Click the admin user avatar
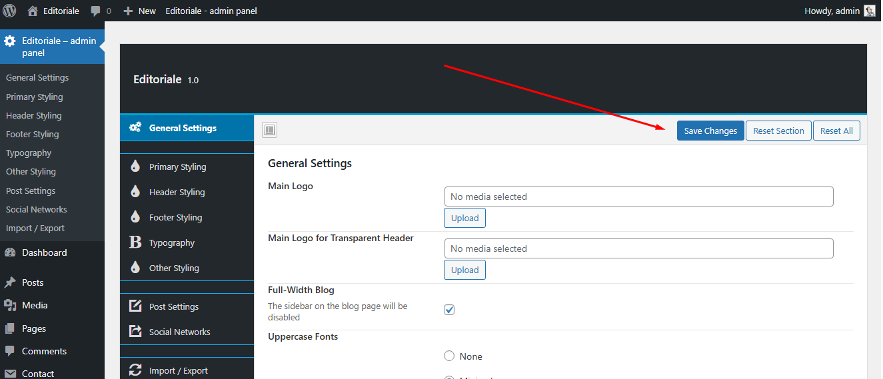The width and height of the screenshot is (883, 379). tap(870, 11)
